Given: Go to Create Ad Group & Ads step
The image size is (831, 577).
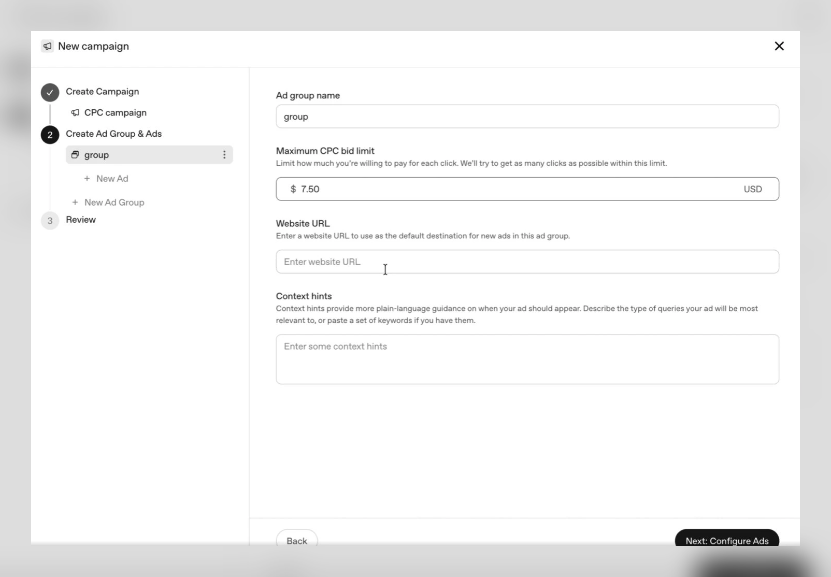Looking at the screenshot, I should (114, 134).
